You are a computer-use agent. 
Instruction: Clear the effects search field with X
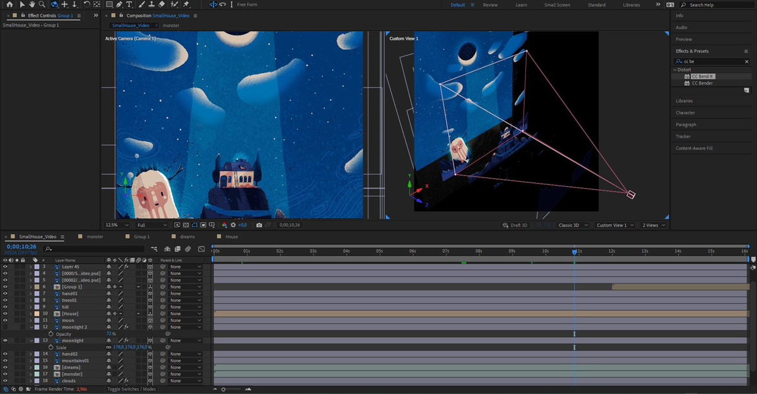(747, 61)
